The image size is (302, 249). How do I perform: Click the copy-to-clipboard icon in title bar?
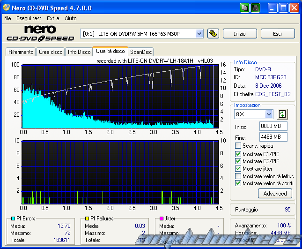(x=245, y=8)
